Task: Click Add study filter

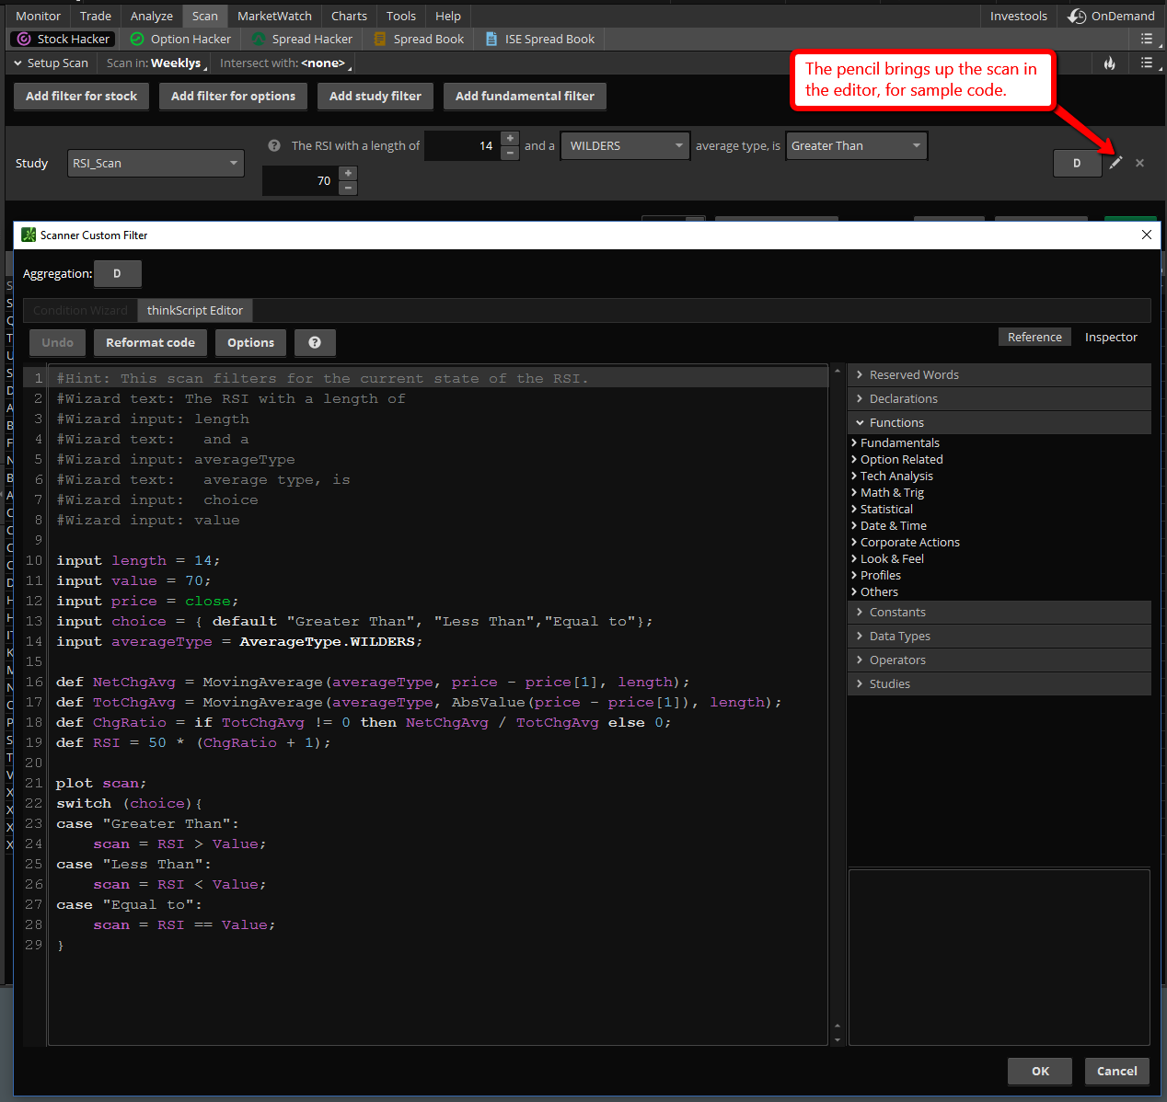Action: pos(376,96)
